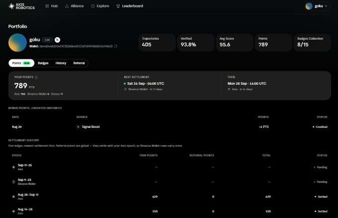This screenshot has width=338, height=218.
Task: Click the Edit profile button
Action: pyautogui.click(x=47, y=40)
